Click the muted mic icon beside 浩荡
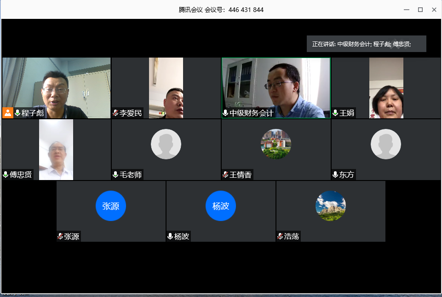The image size is (442, 297). pos(280,236)
